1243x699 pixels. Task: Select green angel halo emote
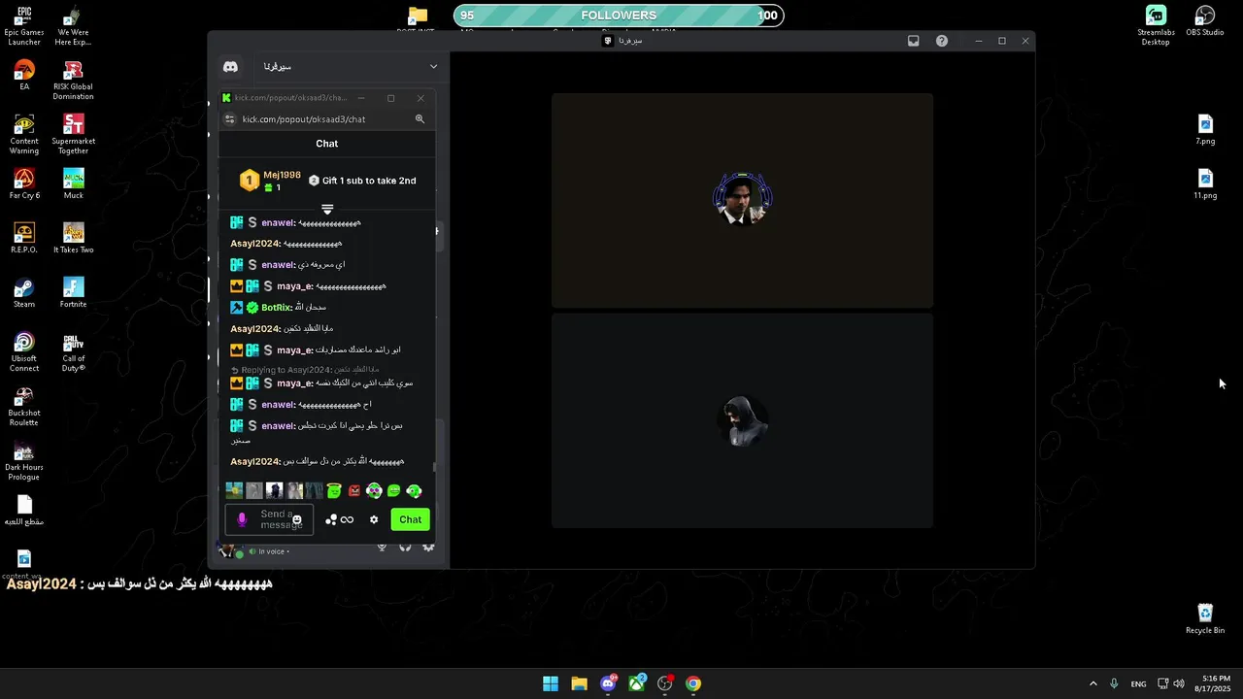click(x=334, y=491)
